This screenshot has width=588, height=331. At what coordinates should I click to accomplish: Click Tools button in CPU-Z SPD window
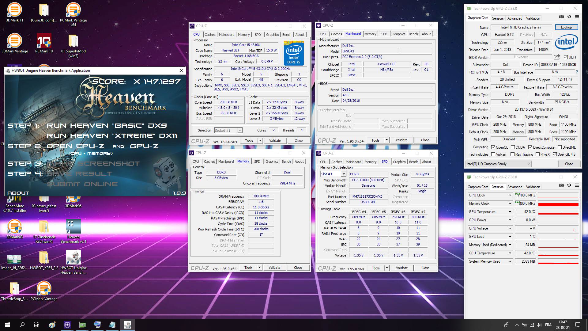[375, 268]
